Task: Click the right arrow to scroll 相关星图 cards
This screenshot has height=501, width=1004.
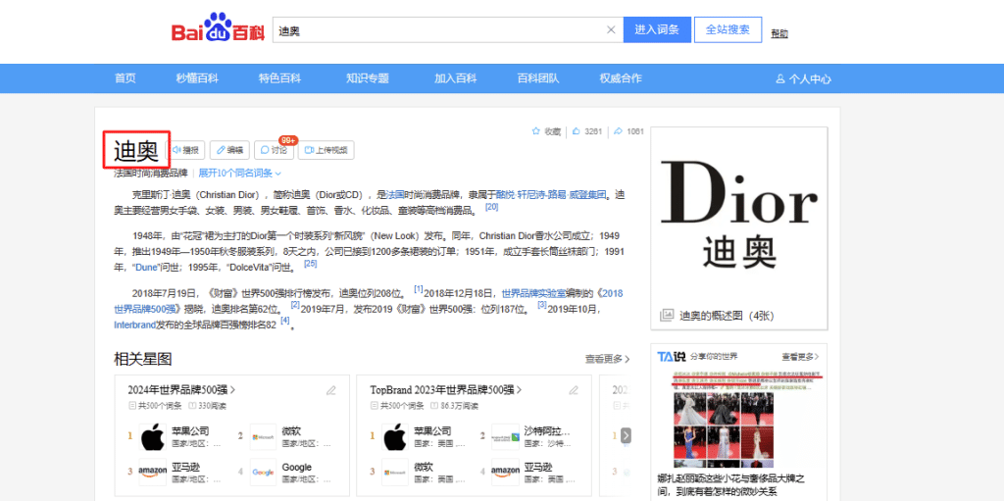Action: coord(626,435)
